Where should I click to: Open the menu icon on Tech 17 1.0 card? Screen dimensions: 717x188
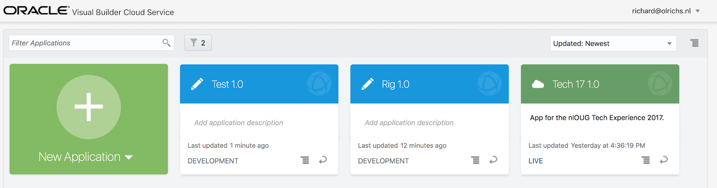(x=646, y=160)
